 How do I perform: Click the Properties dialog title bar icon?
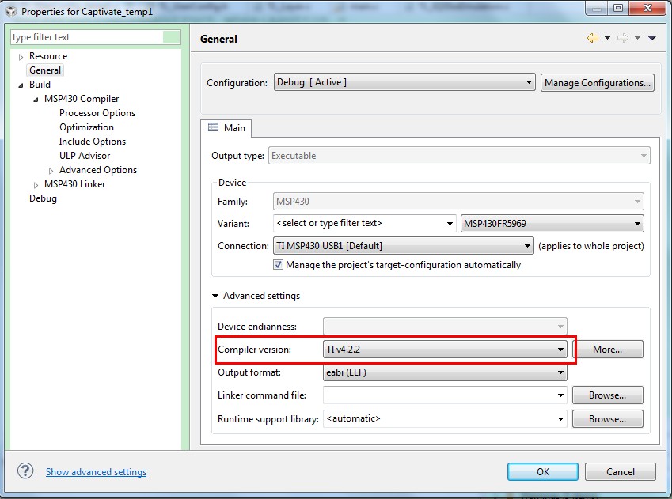click(11, 11)
